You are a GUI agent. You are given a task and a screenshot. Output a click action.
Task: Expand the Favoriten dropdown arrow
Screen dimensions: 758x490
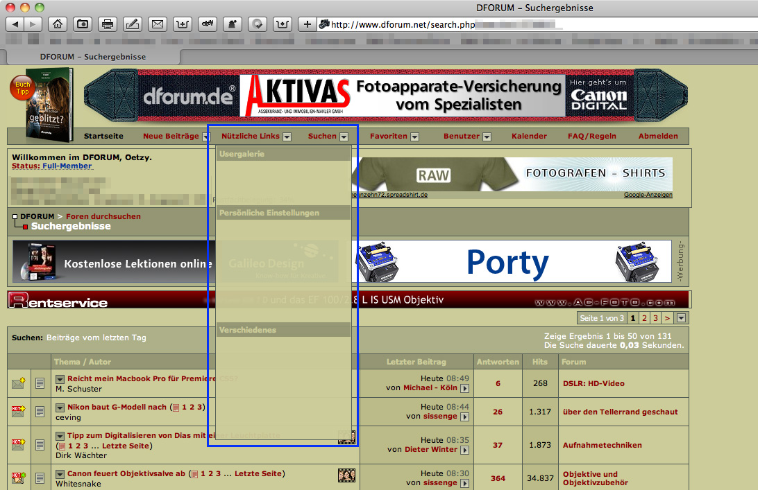[415, 137]
